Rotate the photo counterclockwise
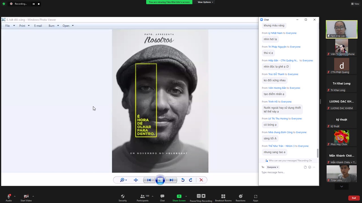 (183, 180)
